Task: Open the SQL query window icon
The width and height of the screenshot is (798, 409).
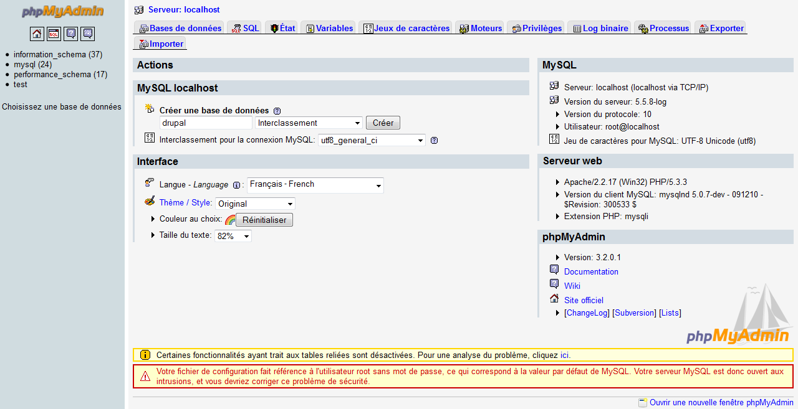Action: 54,34
